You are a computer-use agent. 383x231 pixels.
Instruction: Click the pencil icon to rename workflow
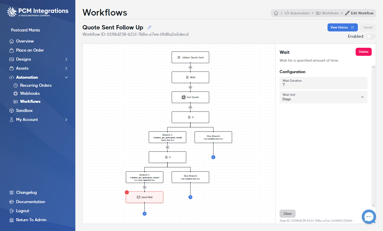[x=149, y=27]
